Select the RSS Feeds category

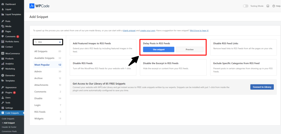48,112
